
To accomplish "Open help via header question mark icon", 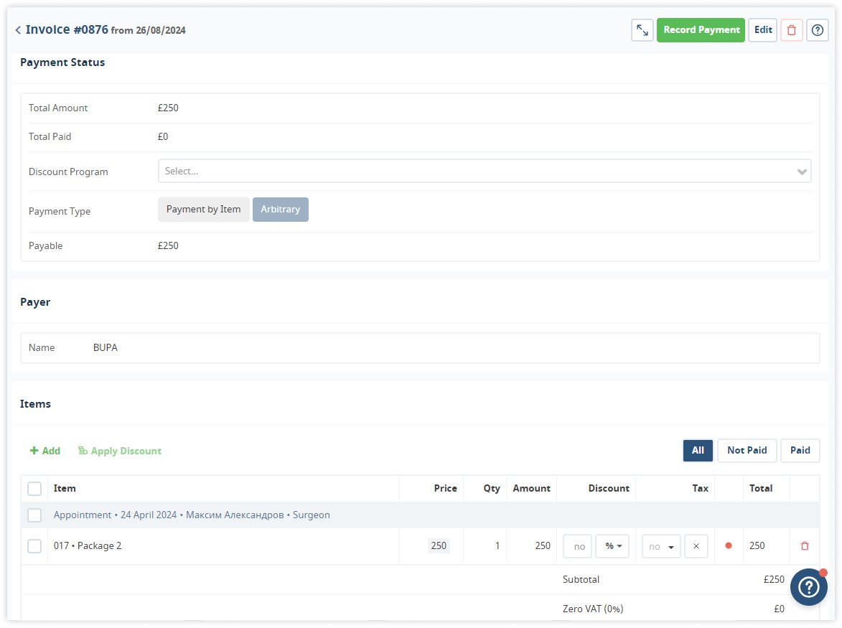I will click(818, 30).
